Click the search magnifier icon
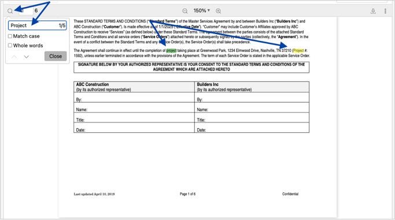This screenshot has height=220, width=395. coord(10,11)
